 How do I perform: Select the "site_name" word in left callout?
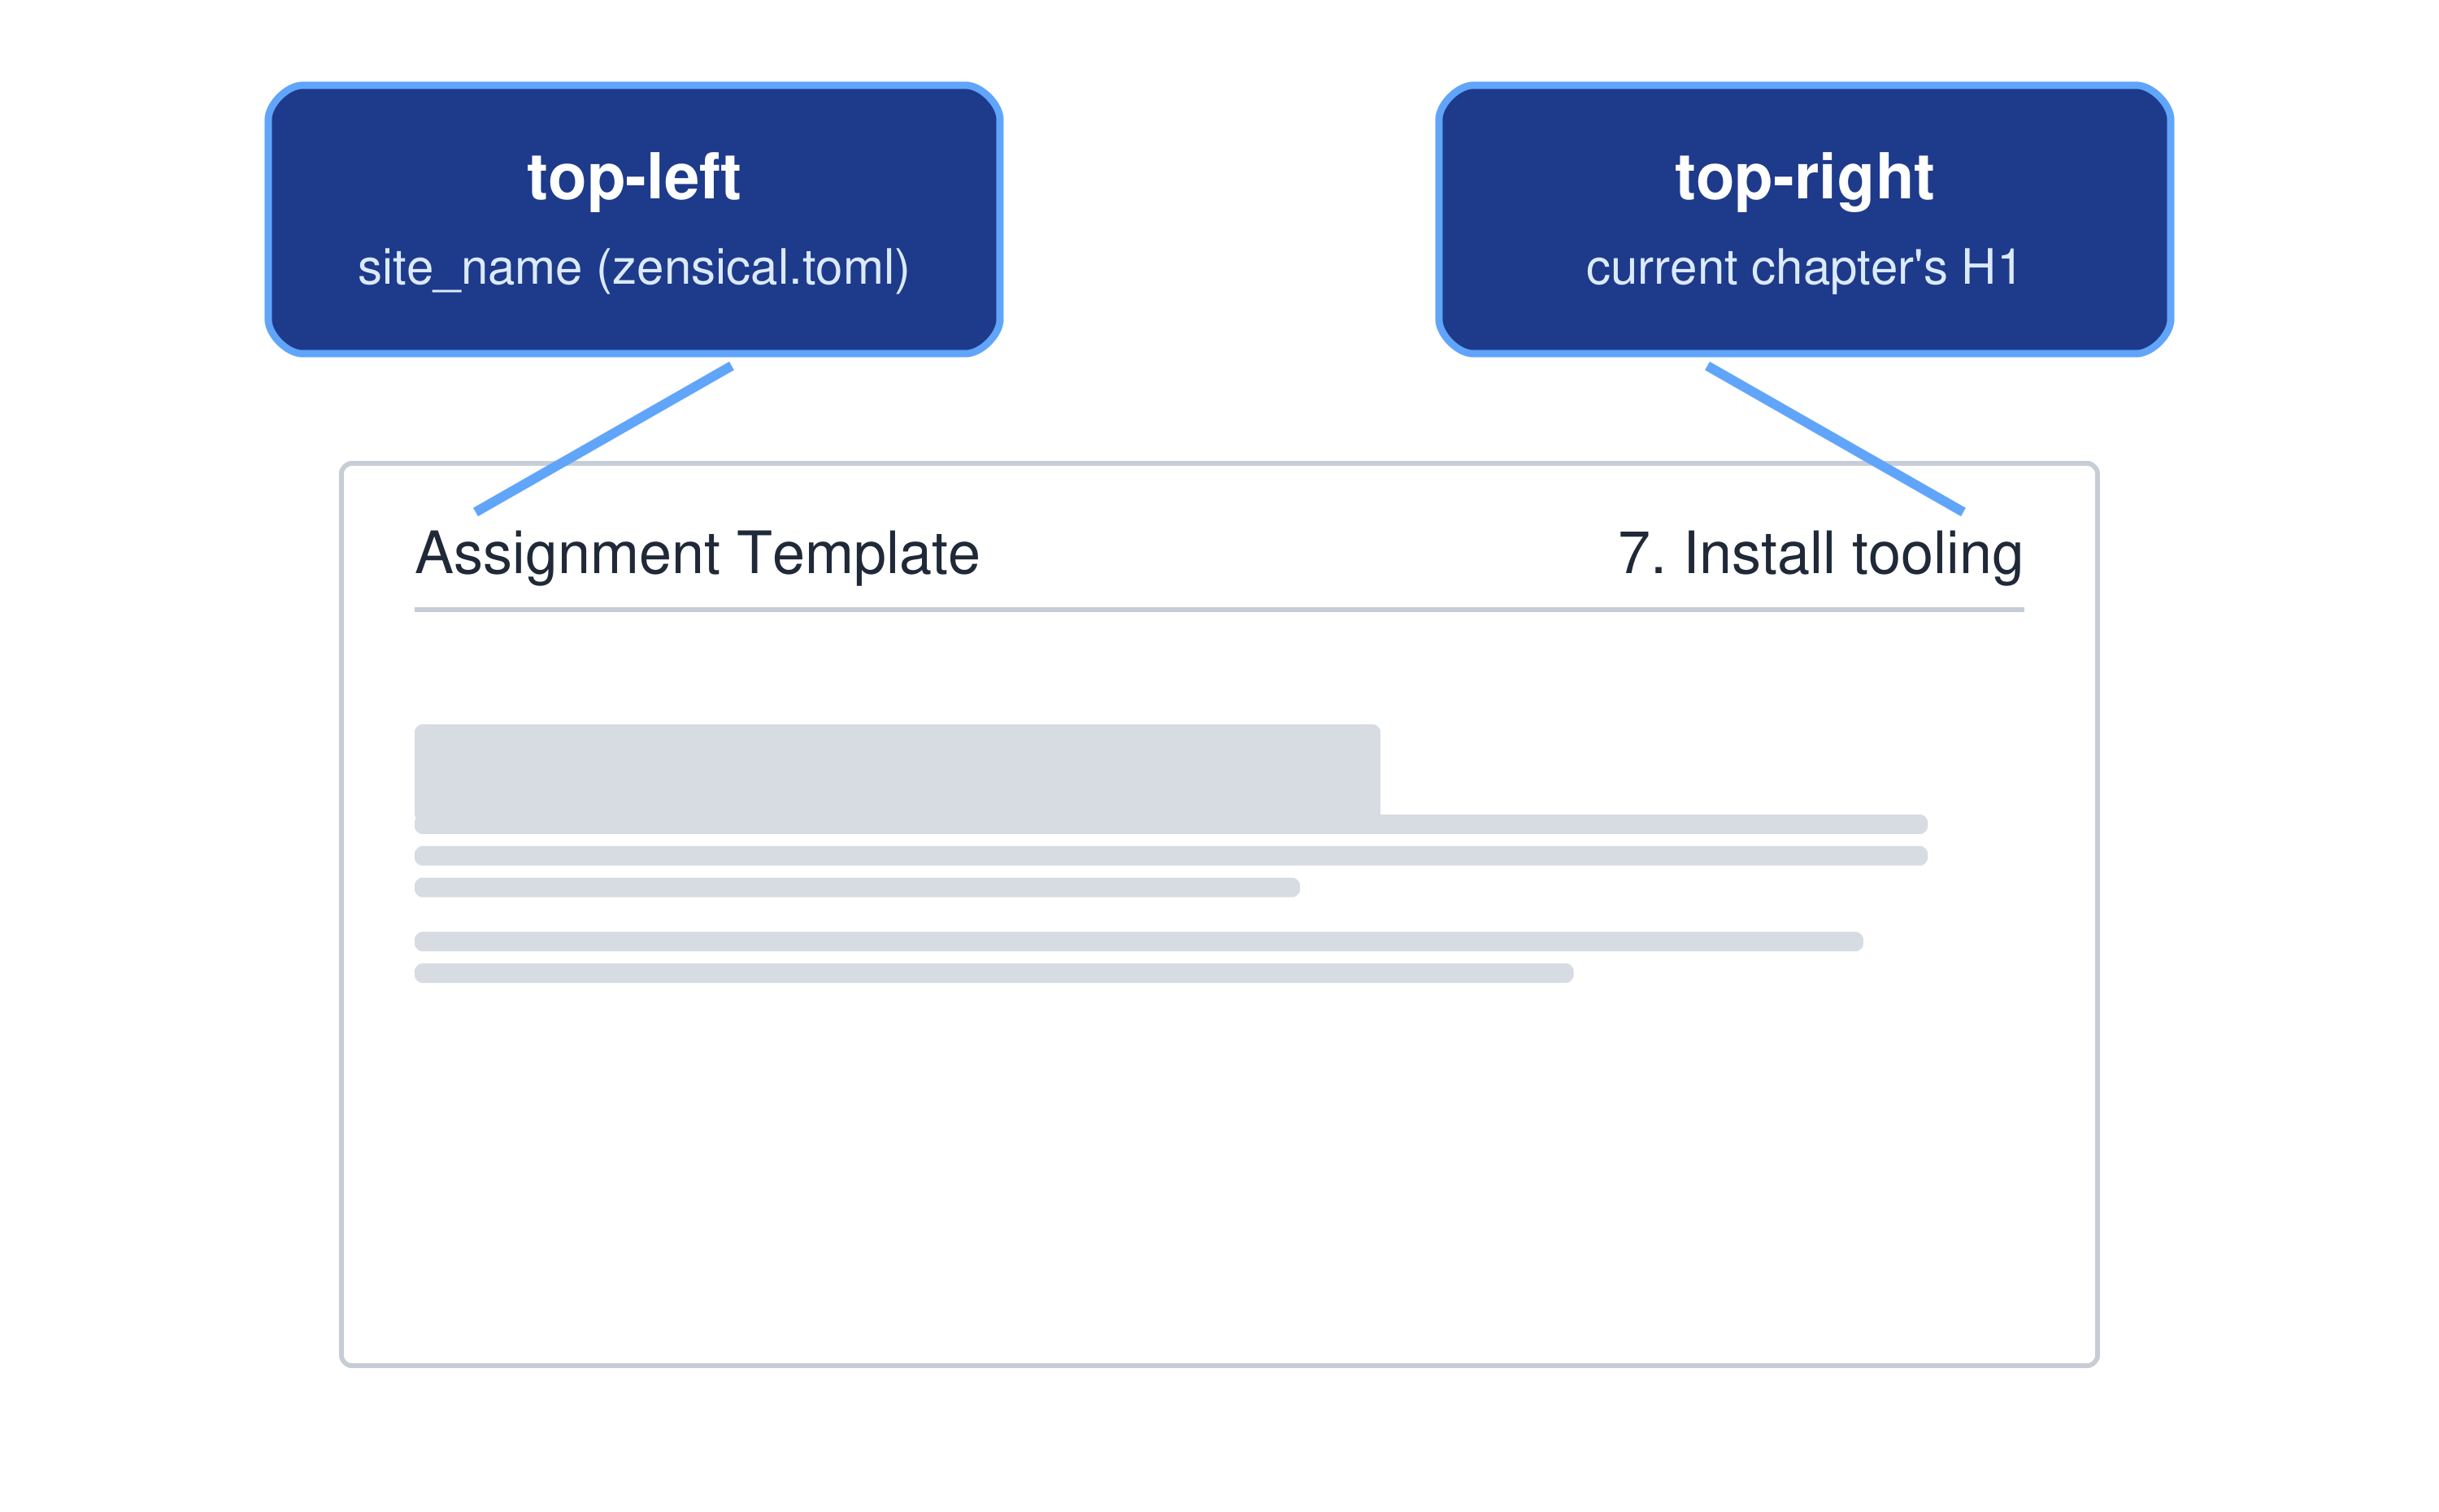point(469,268)
